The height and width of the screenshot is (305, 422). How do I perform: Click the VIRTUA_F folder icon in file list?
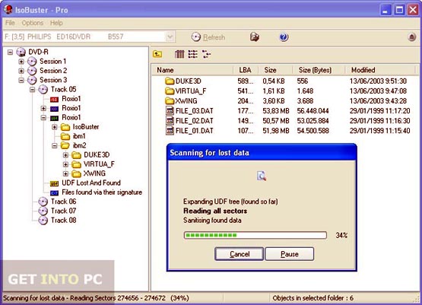click(x=170, y=91)
